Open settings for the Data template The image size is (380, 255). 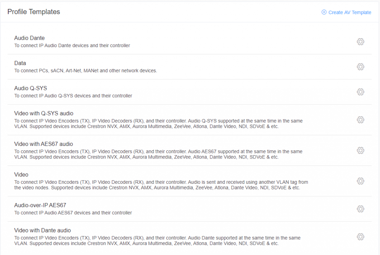coord(360,67)
